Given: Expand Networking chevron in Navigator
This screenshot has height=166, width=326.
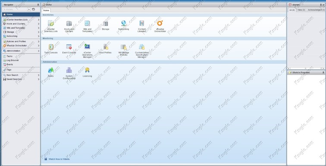Looking at the screenshot, I should tap(39, 36).
